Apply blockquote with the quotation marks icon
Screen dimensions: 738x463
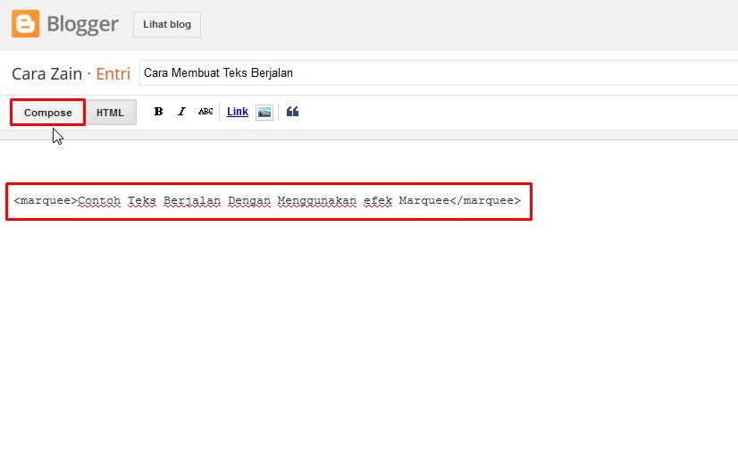[292, 112]
